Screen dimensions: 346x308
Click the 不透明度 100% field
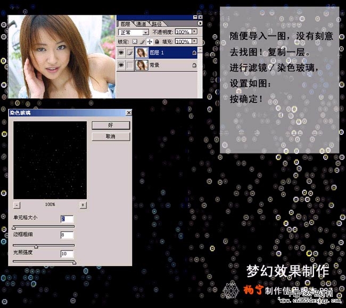[183, 32]
